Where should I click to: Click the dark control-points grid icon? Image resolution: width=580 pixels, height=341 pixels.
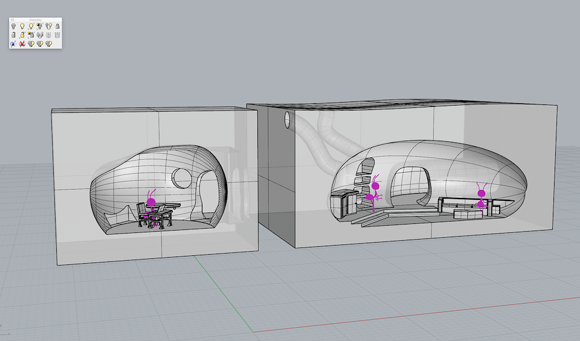pos(57,35)
